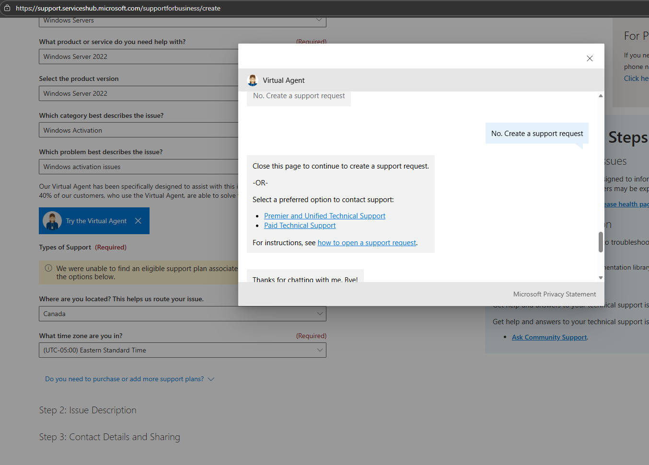
Task: Expand Step 3: Contact Details and Sharing
Action: pyautogui.click(x=110, y=437)
